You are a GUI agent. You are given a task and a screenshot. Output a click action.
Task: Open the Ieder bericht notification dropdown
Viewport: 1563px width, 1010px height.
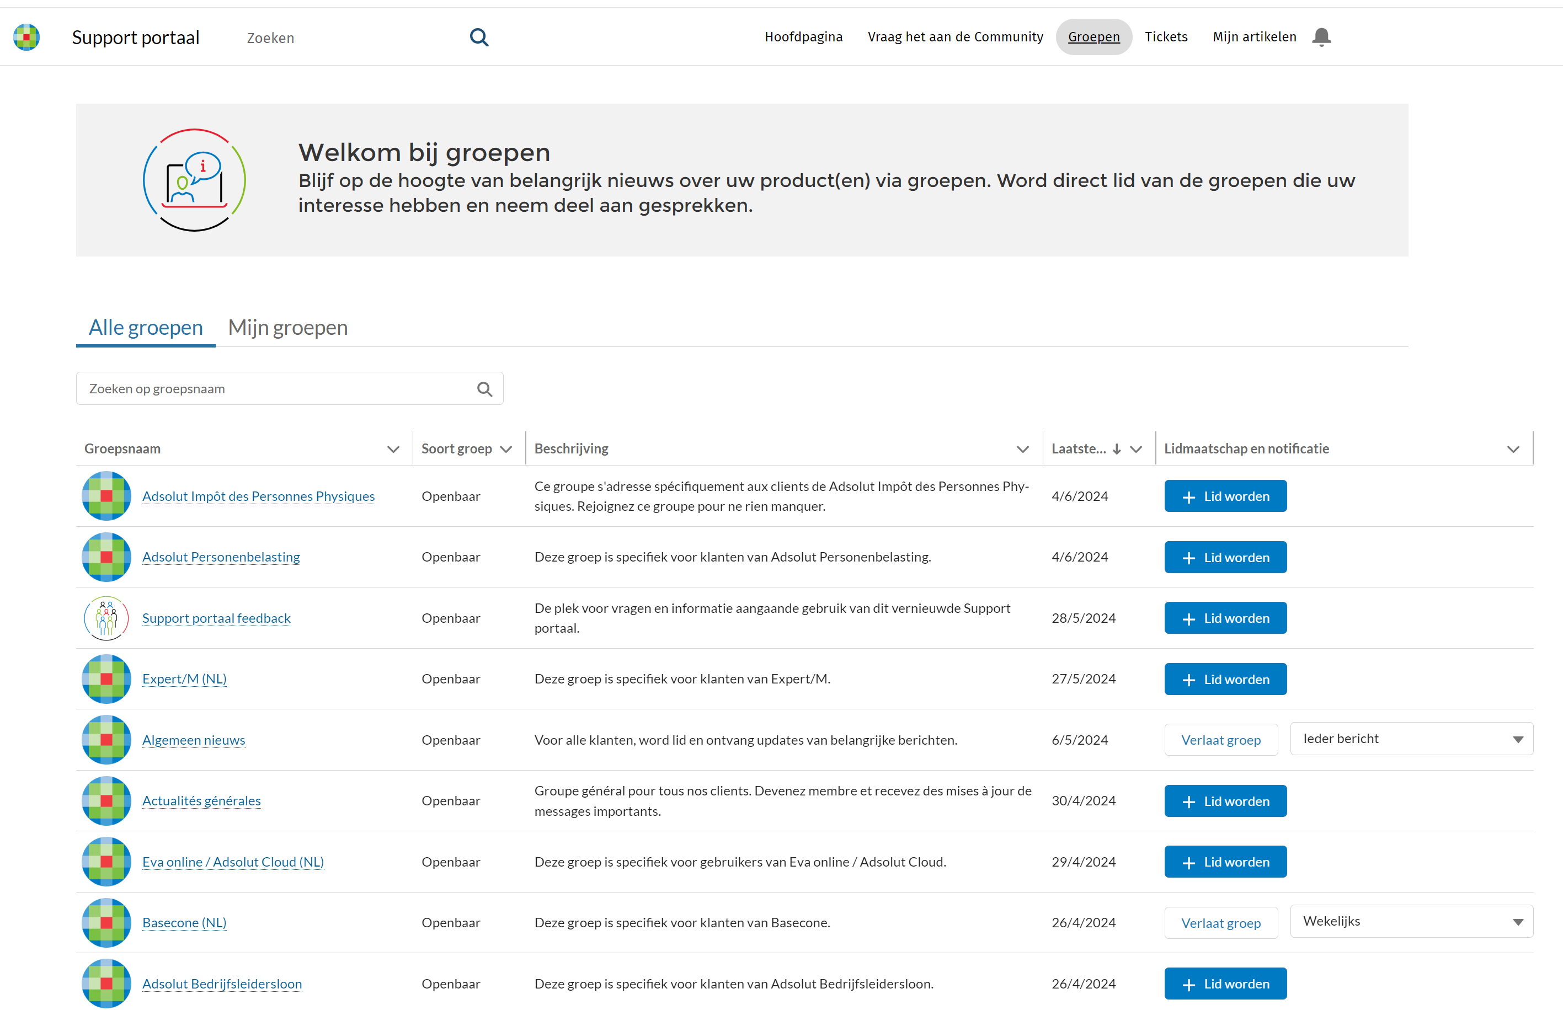tap(1411, 739)
